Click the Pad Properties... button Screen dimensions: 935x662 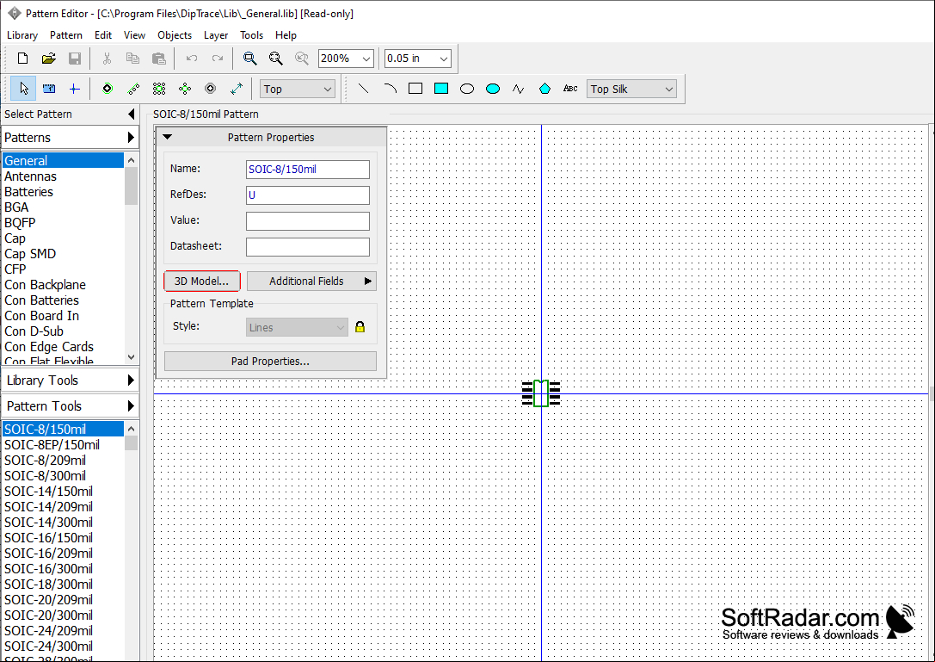tap(270, 362)
